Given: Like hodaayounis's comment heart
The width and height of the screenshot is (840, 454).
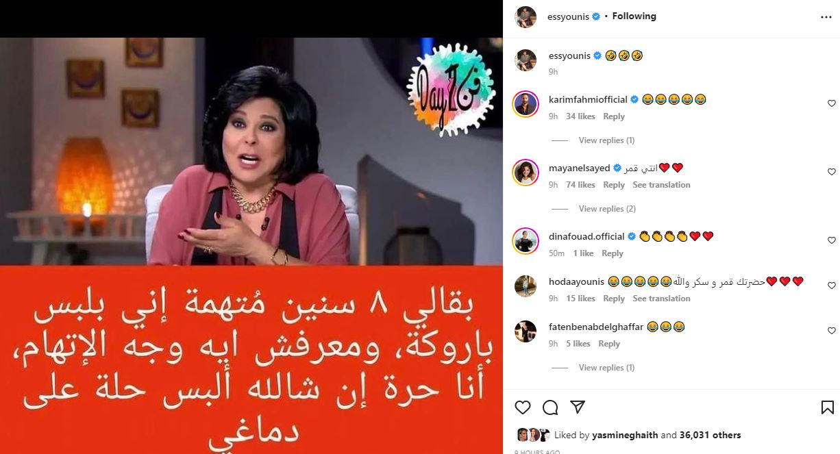Looking at the screenshot, I should 832,286.
